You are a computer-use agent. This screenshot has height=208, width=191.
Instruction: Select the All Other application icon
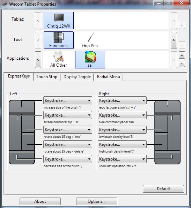[x=59, y=60]
